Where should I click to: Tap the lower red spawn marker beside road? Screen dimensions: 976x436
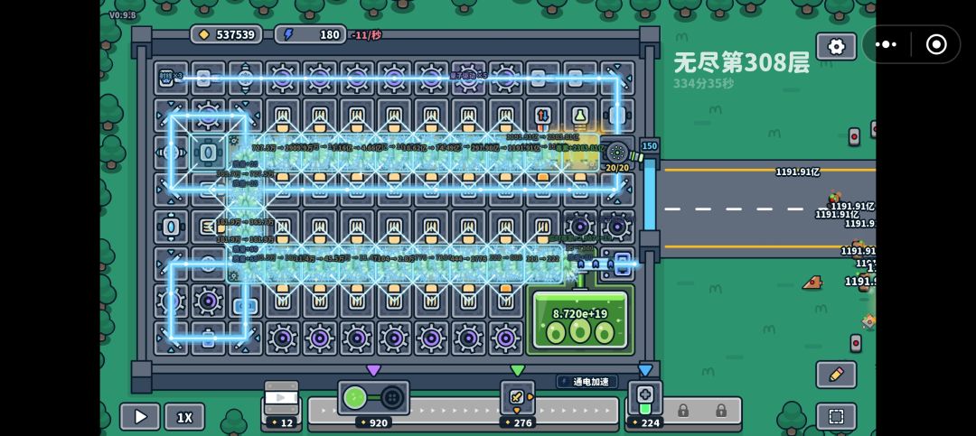(856, 343)
